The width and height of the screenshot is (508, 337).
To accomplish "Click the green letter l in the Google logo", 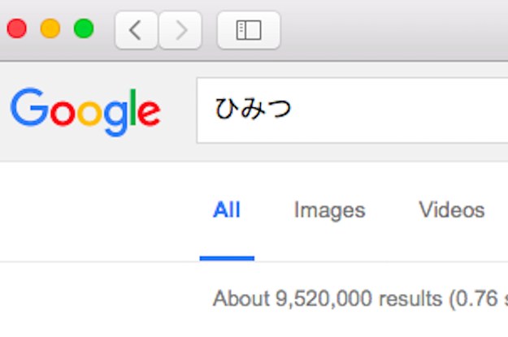I will (x=132, y=107).
